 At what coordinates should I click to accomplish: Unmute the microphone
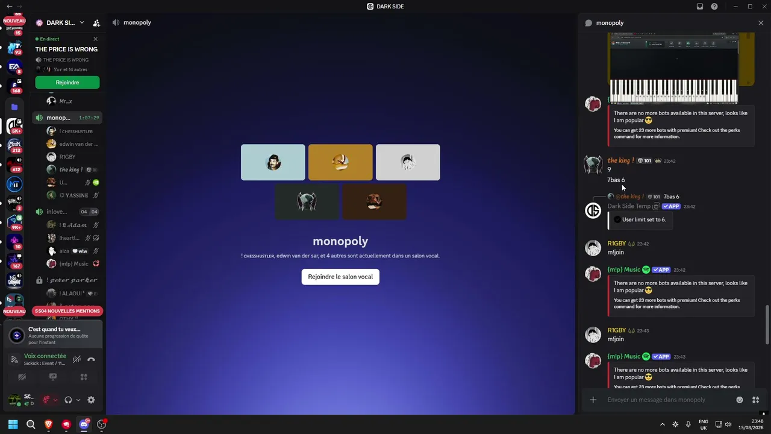coord(46,400)
